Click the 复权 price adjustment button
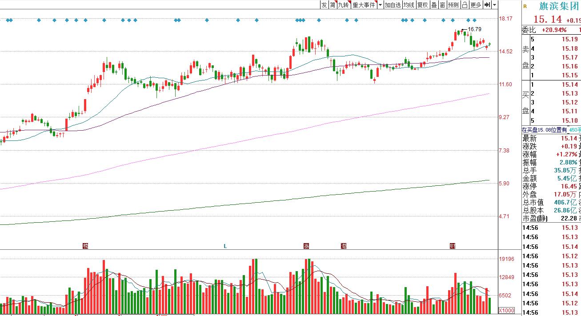Image resolution: width=581 pixels, height=316 pixels. click(x=422, y=5)
